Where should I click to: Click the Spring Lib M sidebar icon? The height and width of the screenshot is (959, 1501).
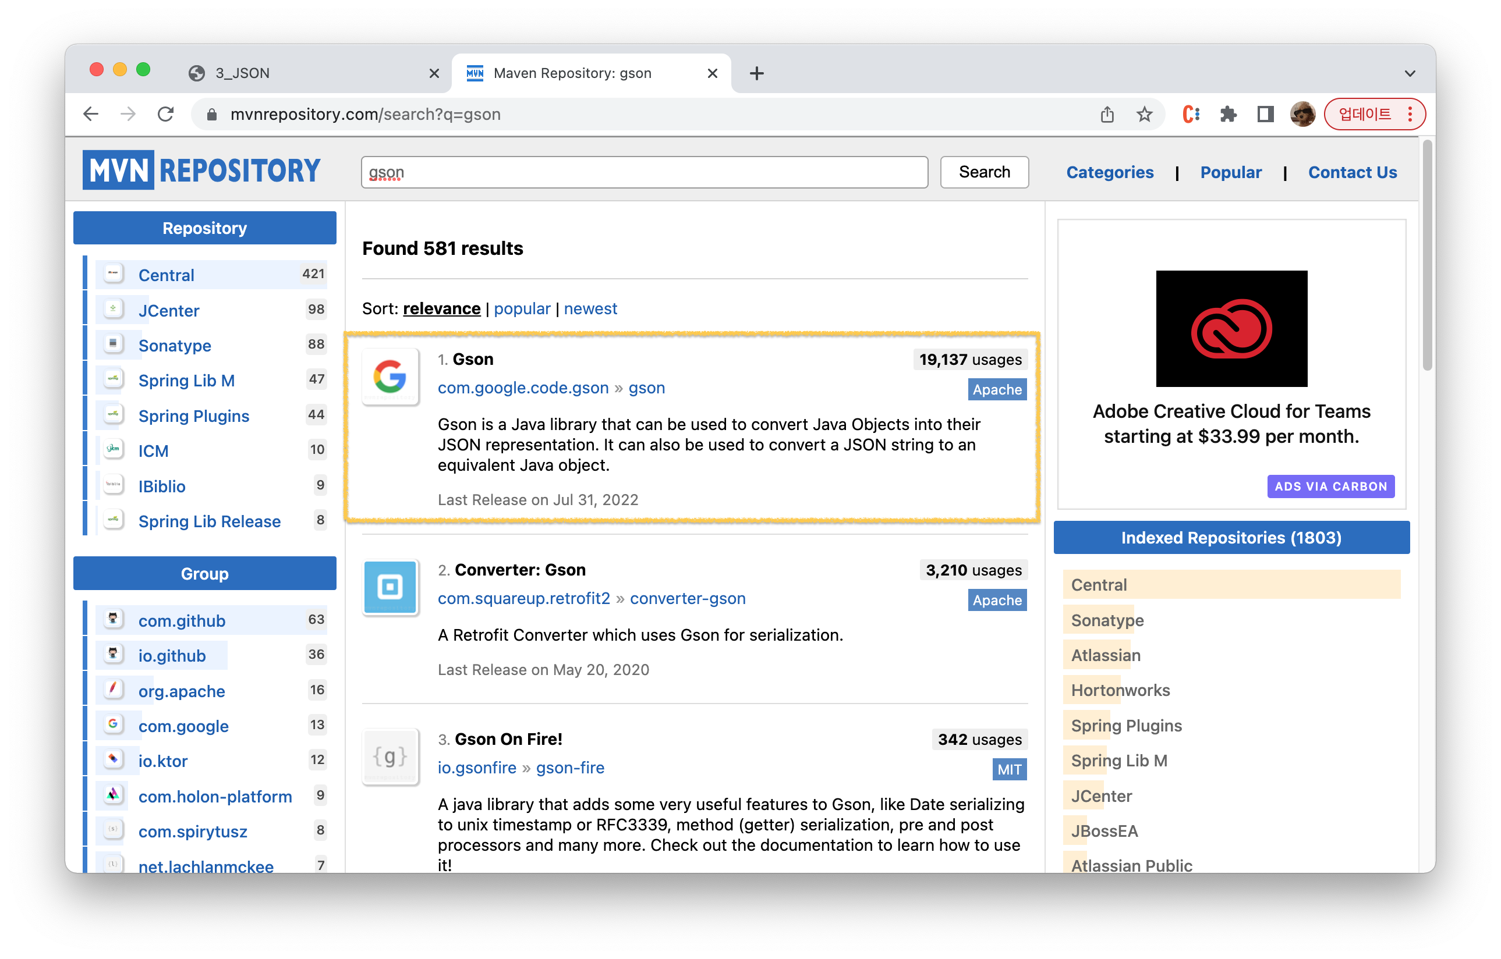pyautogui.click(x=113, y=379)
